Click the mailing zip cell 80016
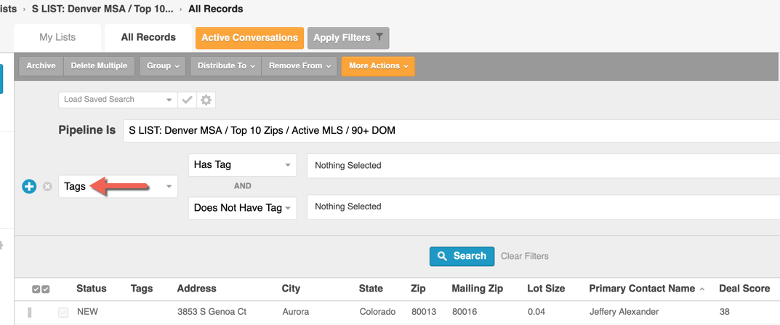 [465, 312]
